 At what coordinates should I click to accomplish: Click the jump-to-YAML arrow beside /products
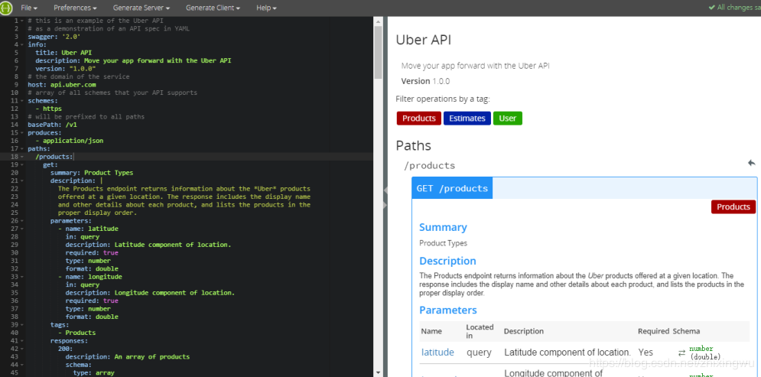752,163
